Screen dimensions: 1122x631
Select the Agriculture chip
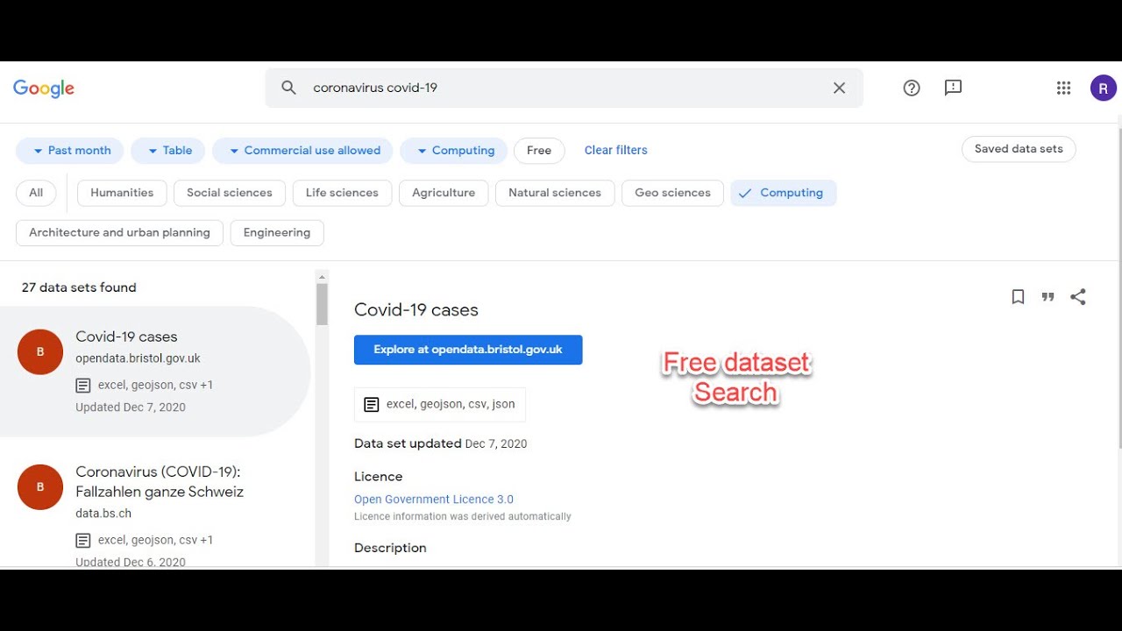[x=444, y=193]
